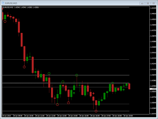Viewport: 158px width, 119px height.
Task: Minimize the EURUSD,M15 chart window
Action: tap(142, 3)
